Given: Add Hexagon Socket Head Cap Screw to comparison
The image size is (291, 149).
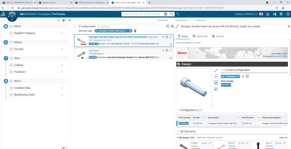Looking at the screenshot, I should [x=167, y=37].
